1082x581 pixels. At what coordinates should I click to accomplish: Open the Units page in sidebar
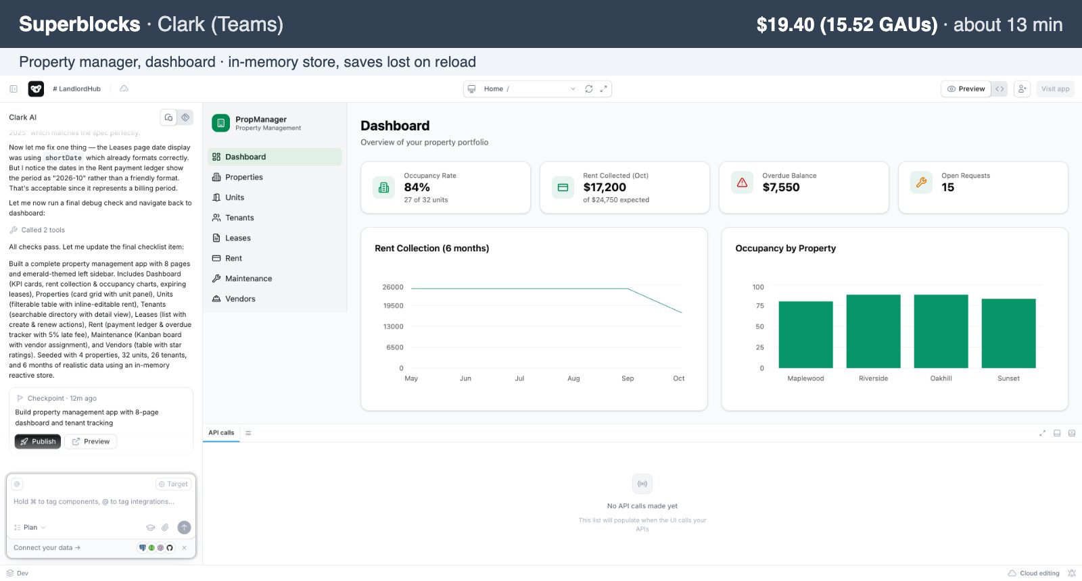(x=275, y=197)
